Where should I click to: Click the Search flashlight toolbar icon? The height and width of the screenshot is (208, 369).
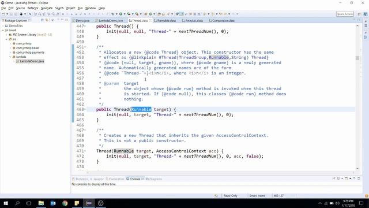tap(168, 14)
